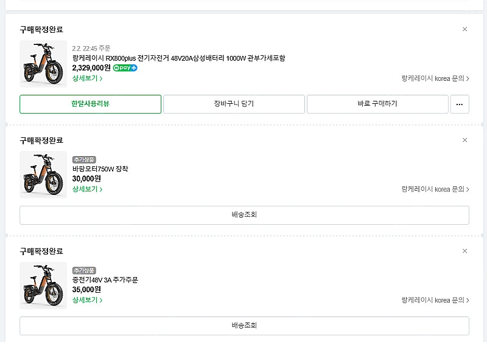The width and height of the screenshot is (487, 342).
Task: Open the three-dots more options menu
Action: click(x=460, y=104)
